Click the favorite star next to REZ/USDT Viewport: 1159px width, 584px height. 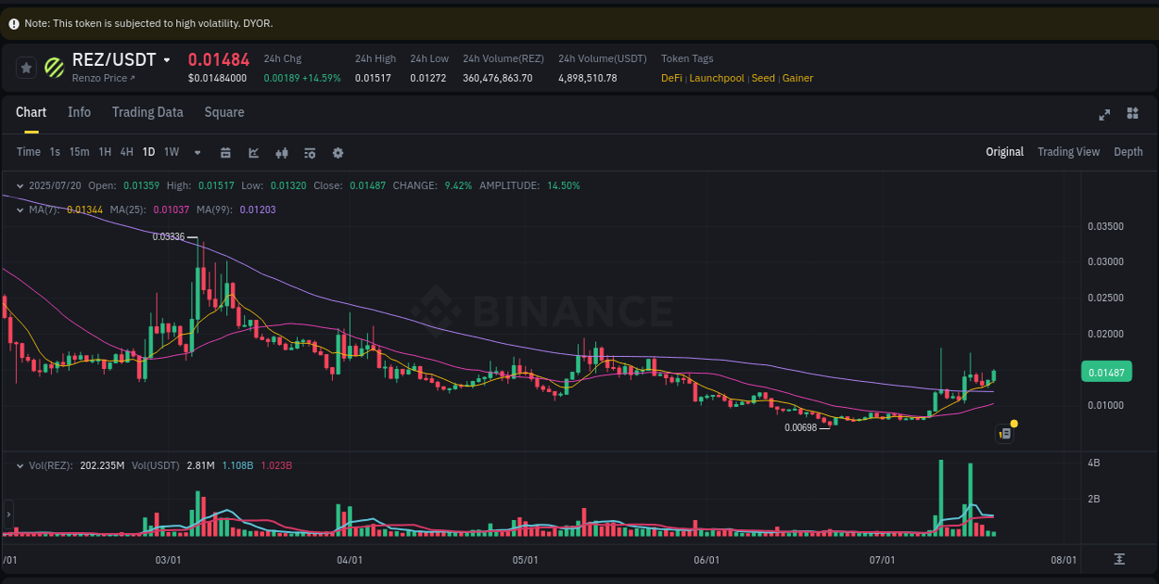[x=26, y=67]
